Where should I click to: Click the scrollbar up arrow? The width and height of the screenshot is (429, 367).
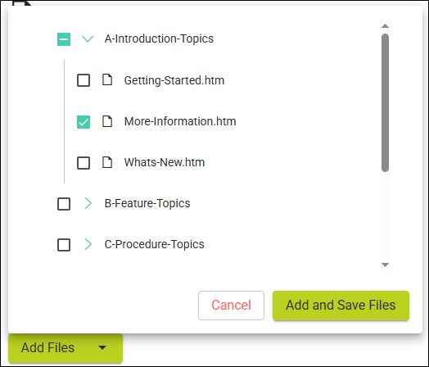[x=386, y=25]
